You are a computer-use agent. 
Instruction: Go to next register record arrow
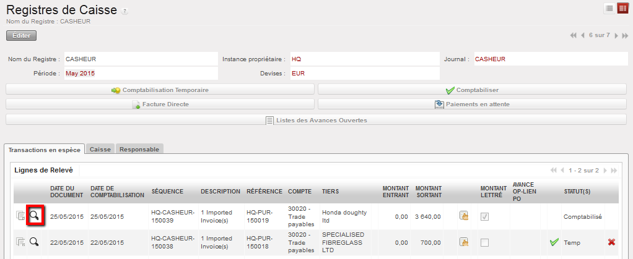[616, 36]
